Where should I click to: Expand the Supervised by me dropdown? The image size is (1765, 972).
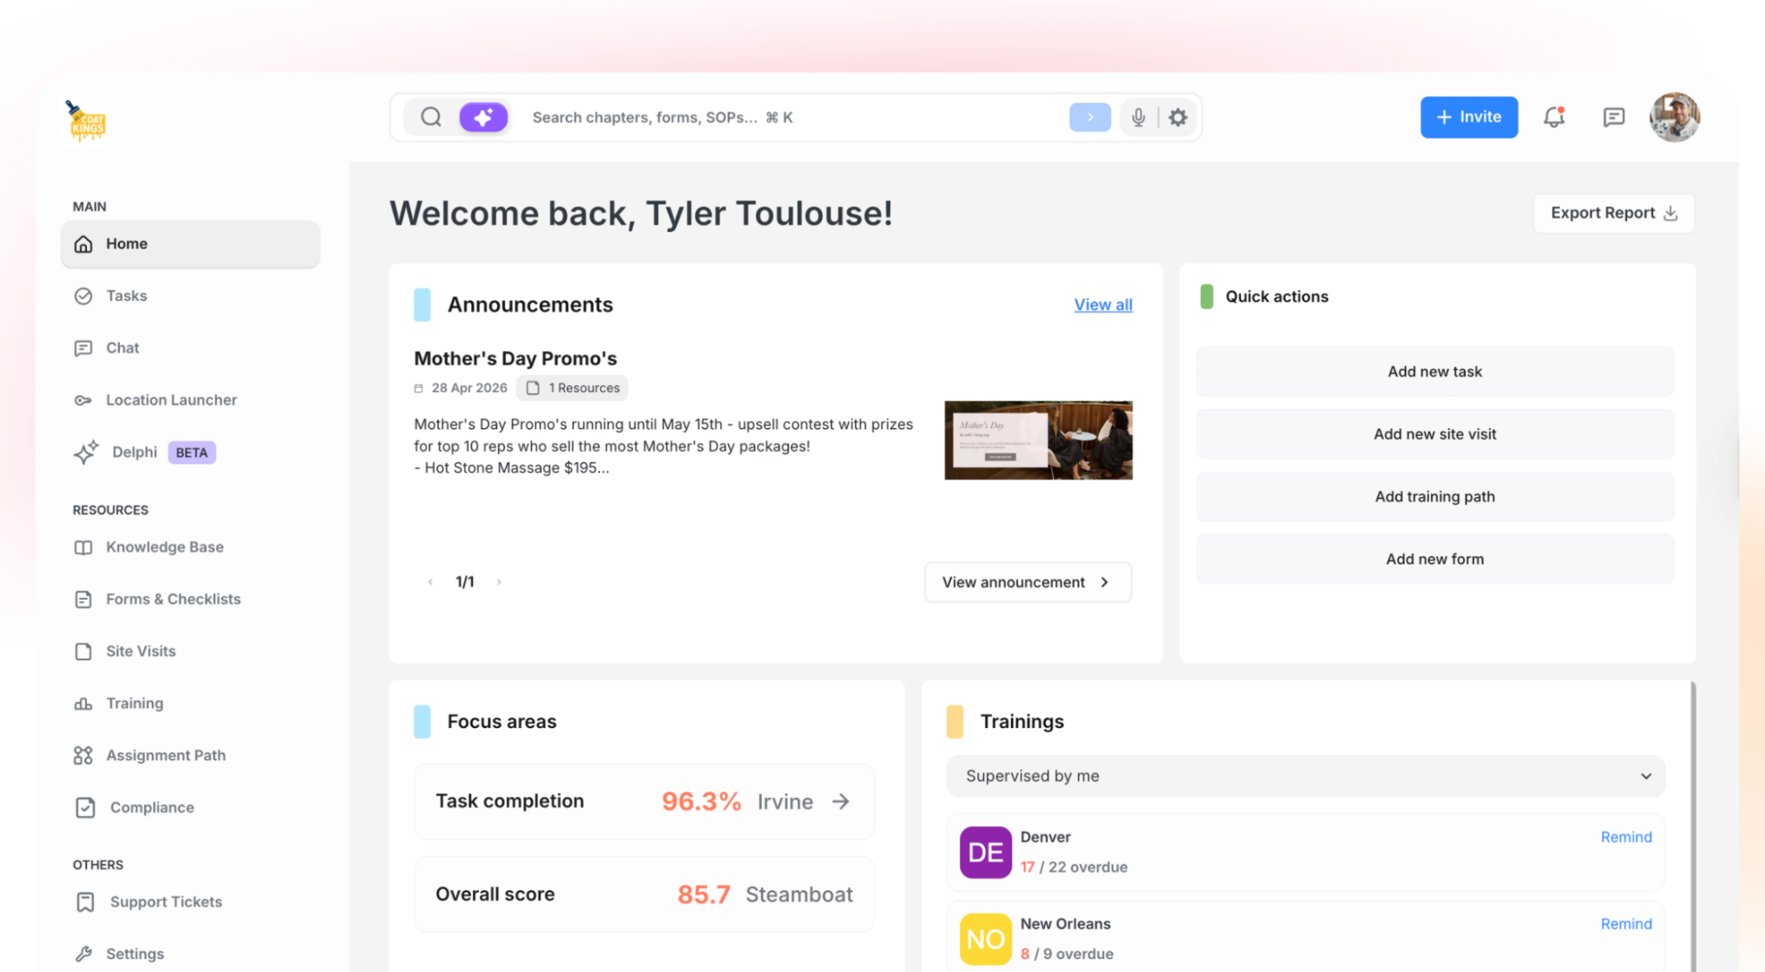(1306, 776)
